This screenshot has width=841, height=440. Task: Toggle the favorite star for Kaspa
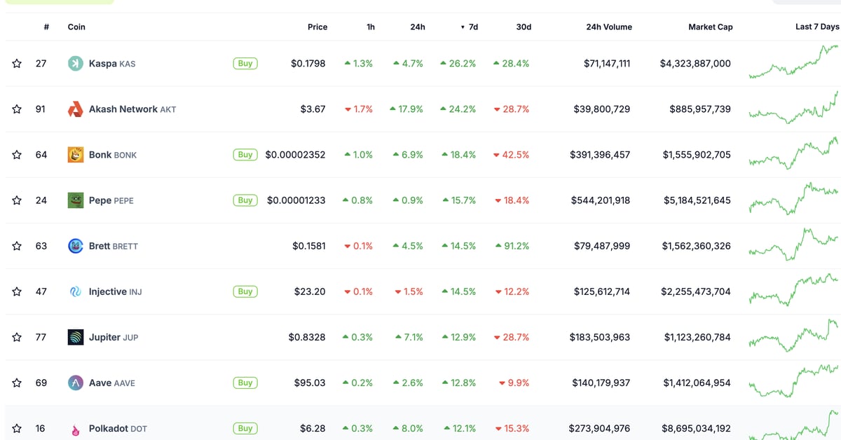pos(17,64)
